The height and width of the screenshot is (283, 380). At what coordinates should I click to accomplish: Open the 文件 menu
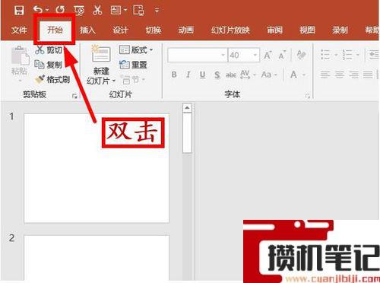[x=19, y=30]
